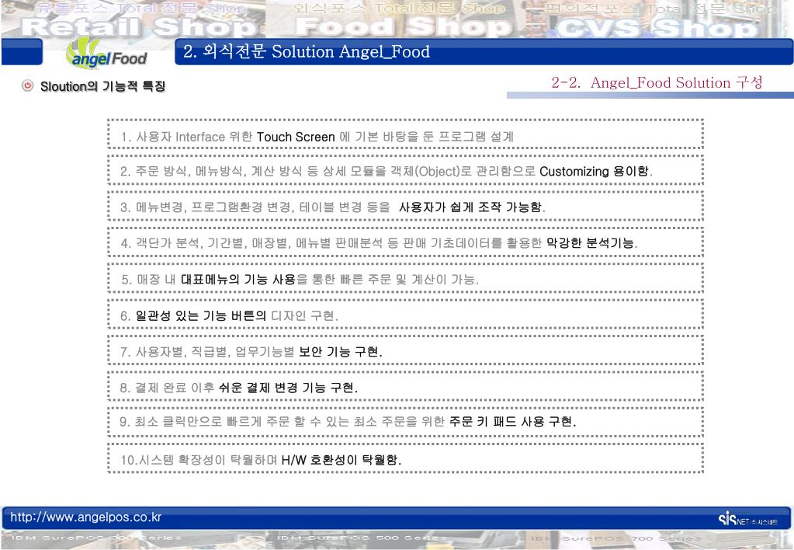Click heading 'Sloution의 기능적 특징'

point(102,86)
